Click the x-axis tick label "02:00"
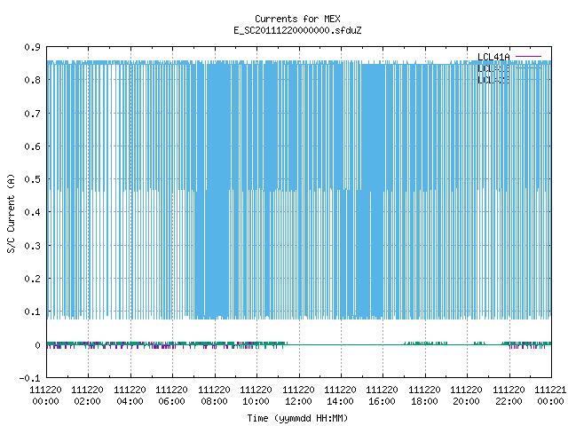 tap(87, 401)
